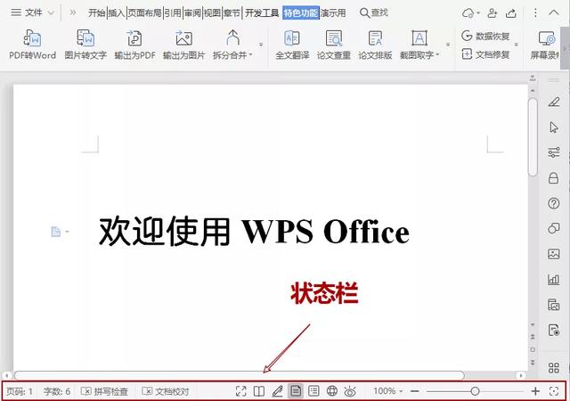Click the sidebar lock restriction icon
Image resolution: width=570 pixels, height=401 pixels.
pyautogui.click(x=554, y=177)
